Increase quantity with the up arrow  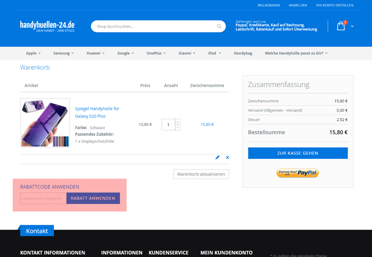pos(177,122)
